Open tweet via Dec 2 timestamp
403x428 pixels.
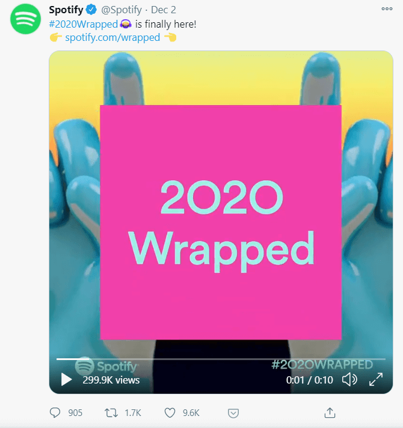click(163, 10)
